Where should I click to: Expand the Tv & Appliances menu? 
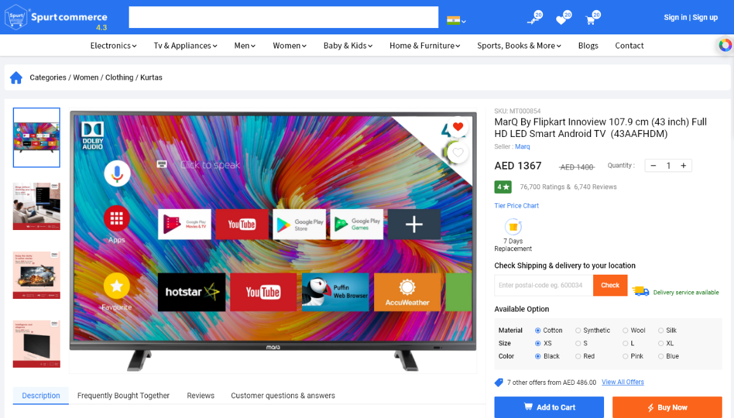pyautogui.click(x=185, y=45)
